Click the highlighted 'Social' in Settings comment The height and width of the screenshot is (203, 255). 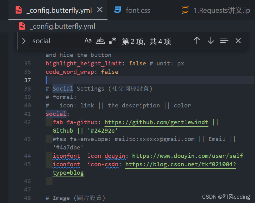[63, 89]
